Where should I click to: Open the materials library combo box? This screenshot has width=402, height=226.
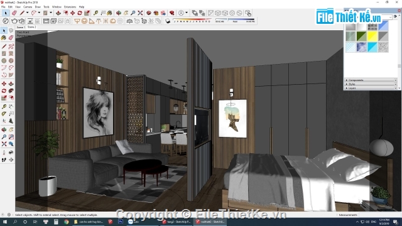pyautogui.click(x=369, y=17)
